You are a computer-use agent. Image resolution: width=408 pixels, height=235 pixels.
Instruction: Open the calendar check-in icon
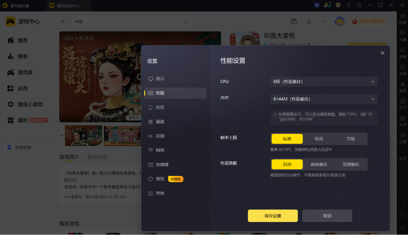pos(294,21)
